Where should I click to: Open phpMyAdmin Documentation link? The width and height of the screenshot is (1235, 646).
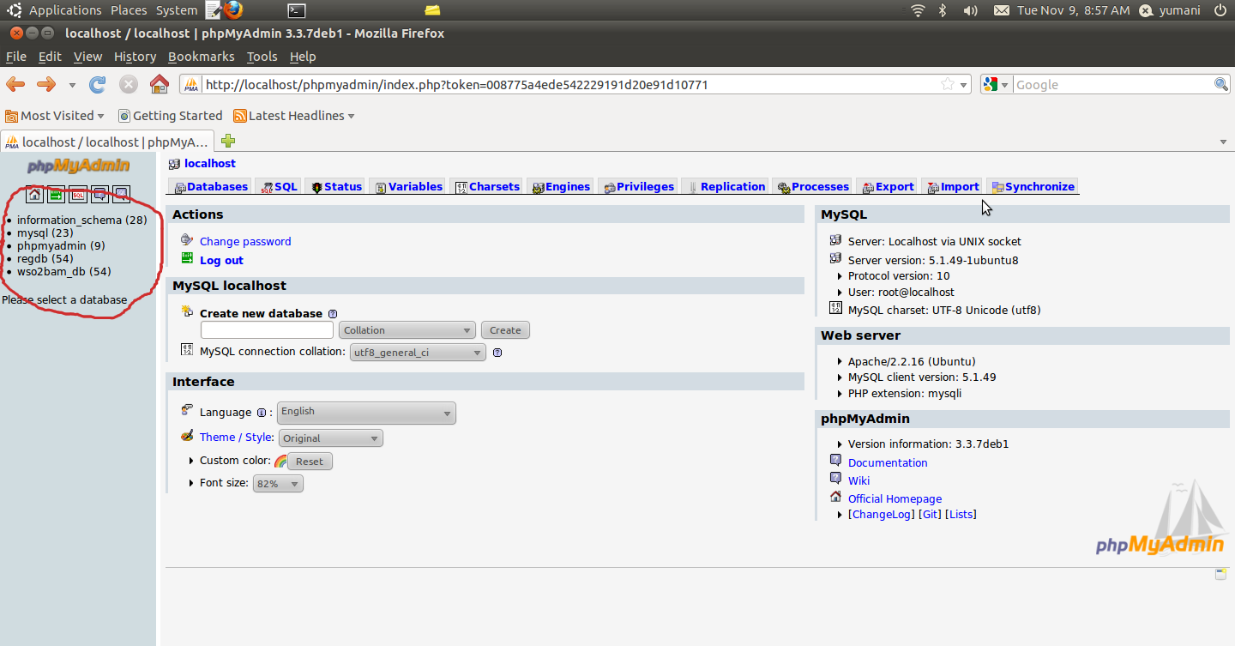point(888,463)
